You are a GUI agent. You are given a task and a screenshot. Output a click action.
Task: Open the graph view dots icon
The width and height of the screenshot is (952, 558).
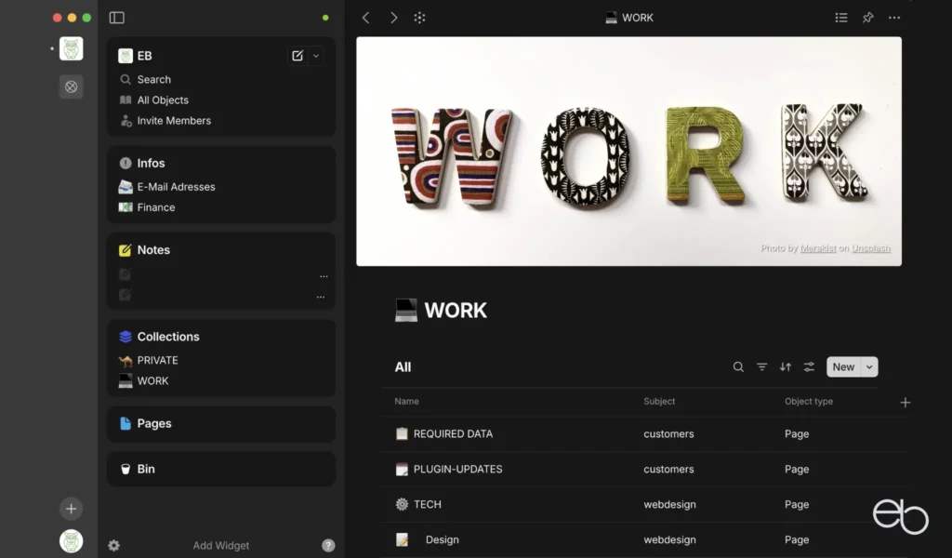point(419,18)
